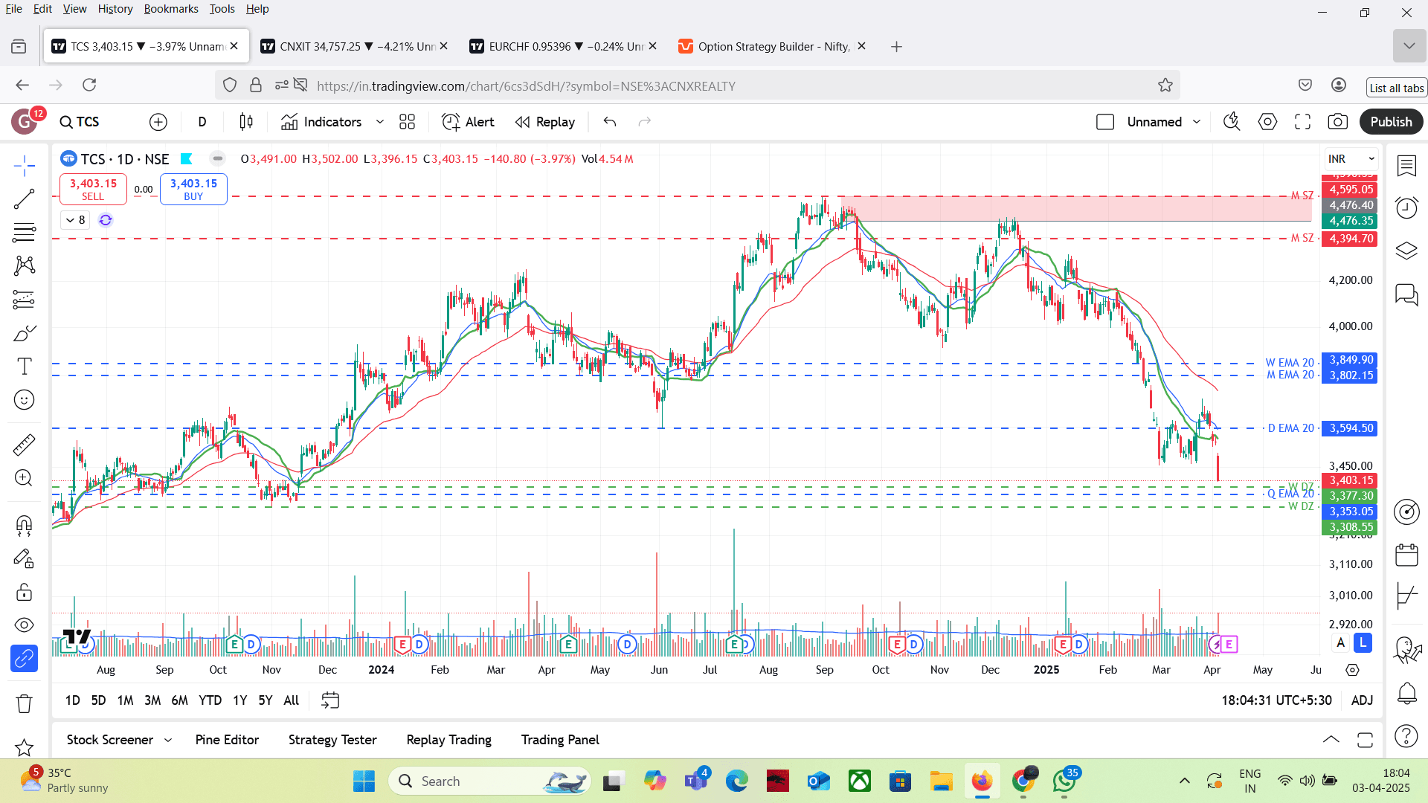
Task: Click the Publish button
Action: pos(1391,122)
